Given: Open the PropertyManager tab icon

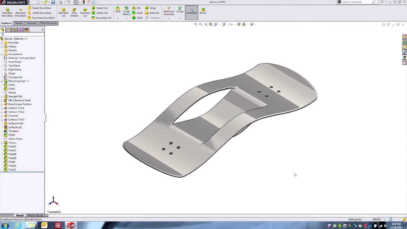Looking at the screenshot, I should [8, 30].
